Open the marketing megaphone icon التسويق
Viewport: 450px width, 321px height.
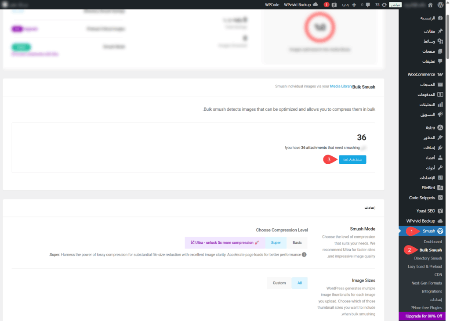(440, 115)
